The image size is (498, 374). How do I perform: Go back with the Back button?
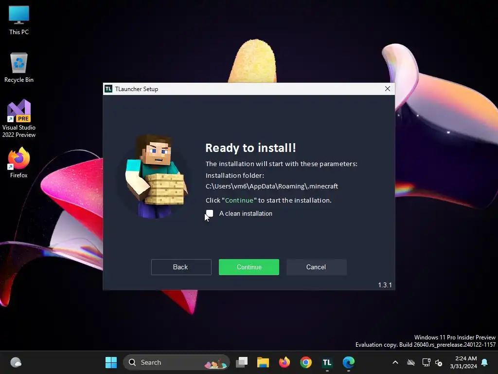click(x=181, y=267)
